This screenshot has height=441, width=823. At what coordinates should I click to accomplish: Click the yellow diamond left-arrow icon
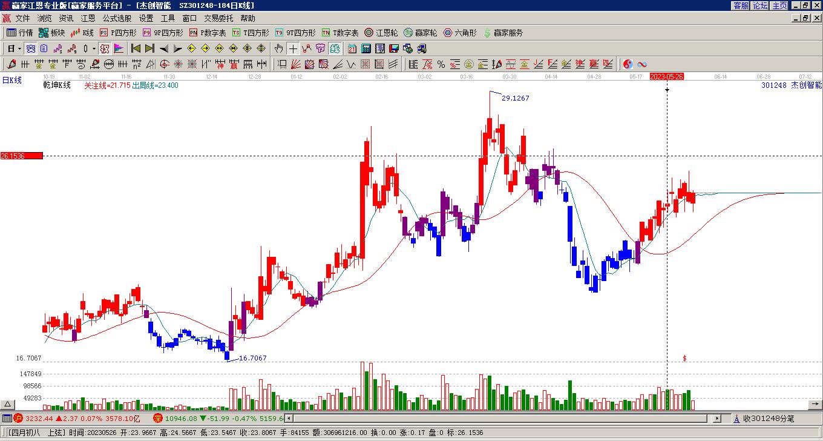click(x=192, y=48)
